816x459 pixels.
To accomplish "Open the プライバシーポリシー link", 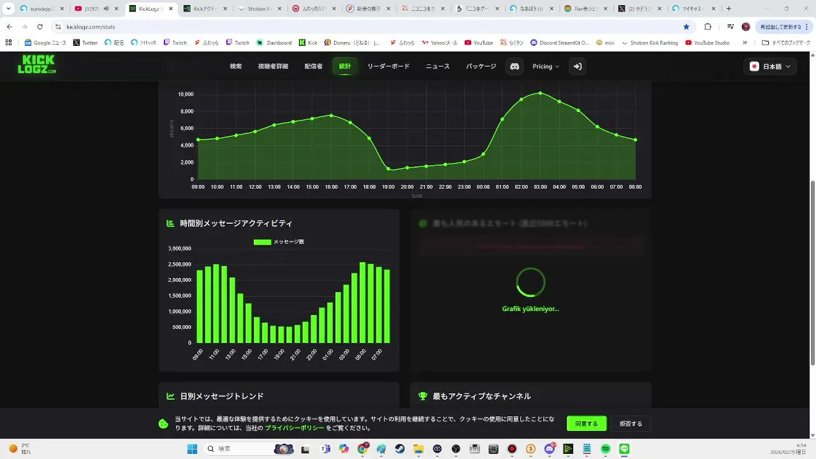I will click(295, 428).
